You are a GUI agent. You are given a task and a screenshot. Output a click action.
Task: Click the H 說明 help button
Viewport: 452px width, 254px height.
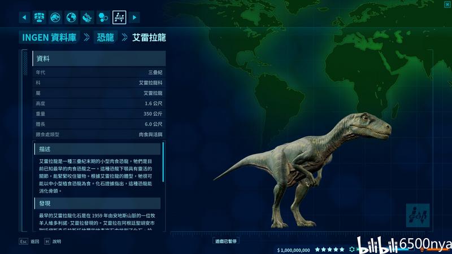[53, 242]
